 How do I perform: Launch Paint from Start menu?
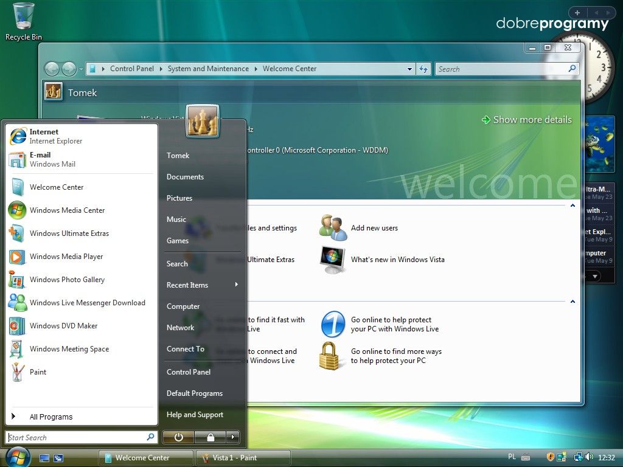coord(38,372)
